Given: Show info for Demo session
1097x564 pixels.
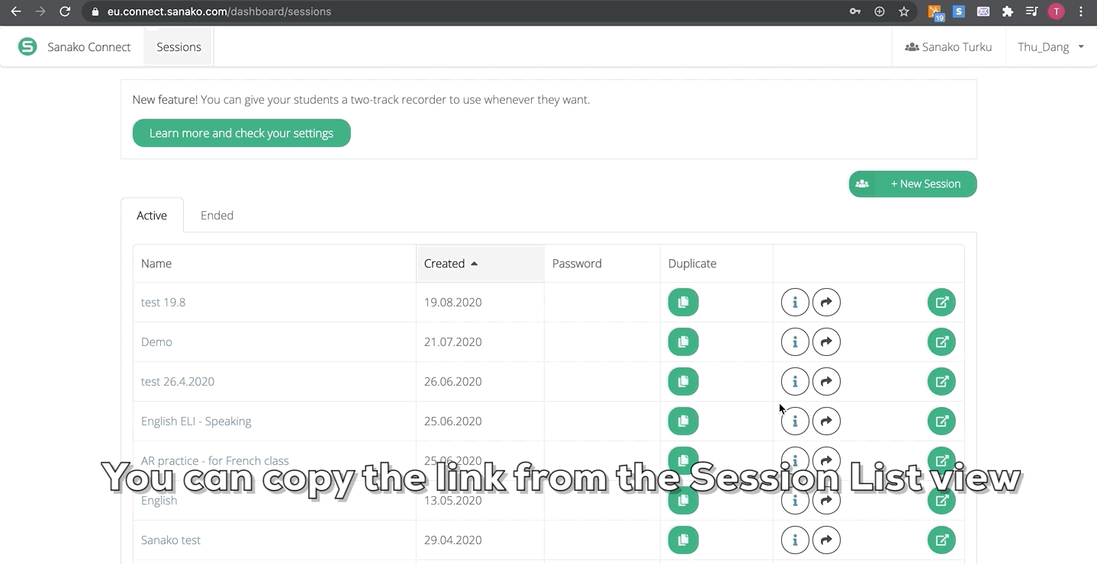Looking at the screenshot, I should [795, 341].
